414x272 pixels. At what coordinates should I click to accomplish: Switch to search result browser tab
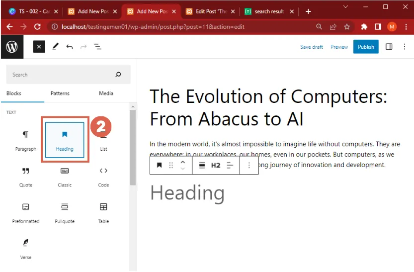tap(269, 11)
